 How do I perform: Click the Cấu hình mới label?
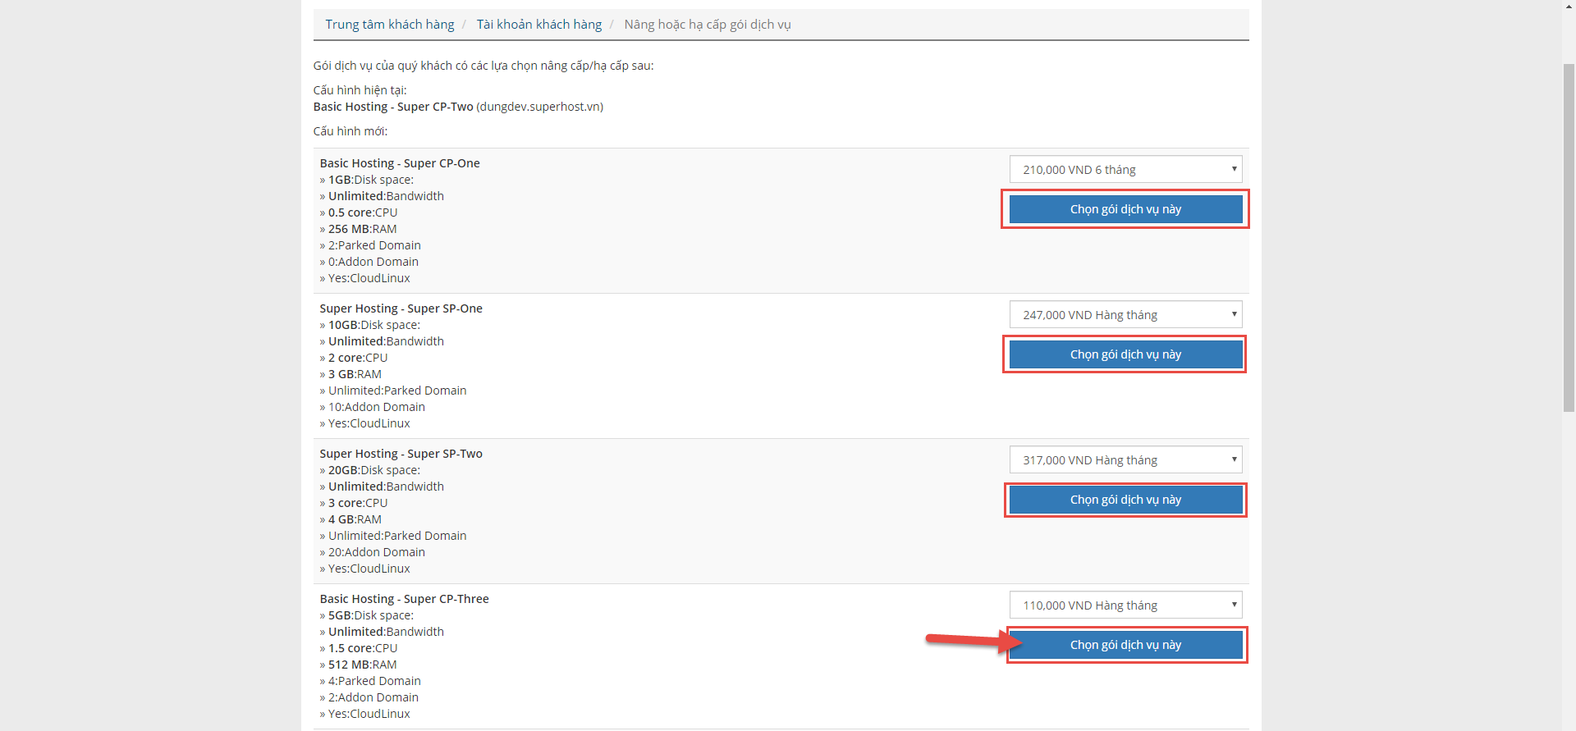click(x=350, y=131)
